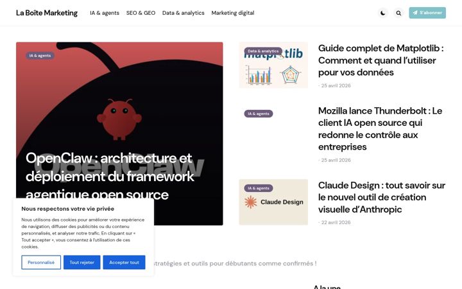Click the IA & agents tag beside Thunderbolt article

(x=259, y=114)
